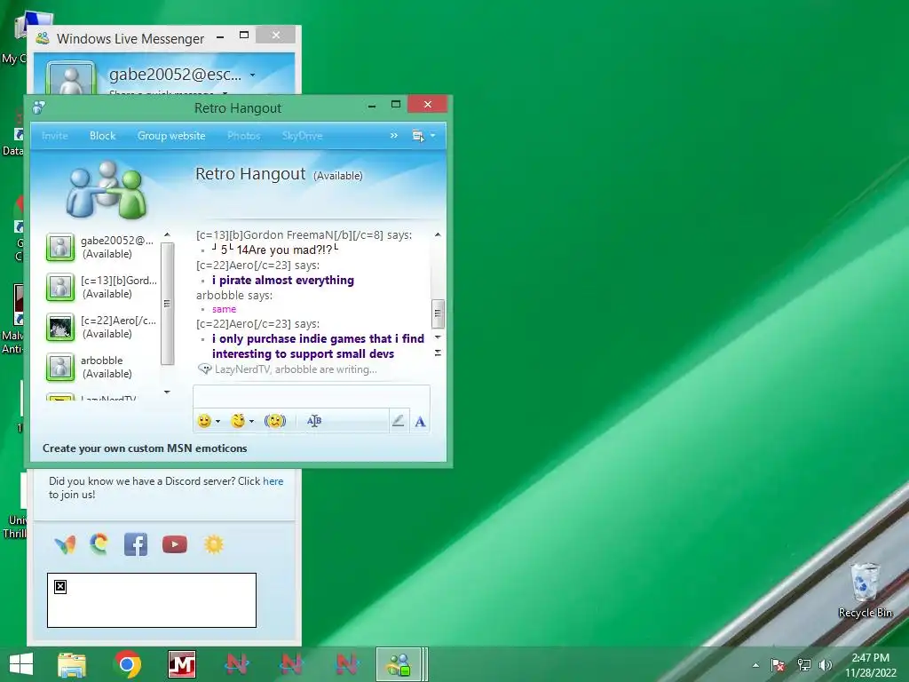Viewport: 909px width, 682px height.
Task: Open account status dropdown next to gabe20052@esc
Action: point(253,75)
